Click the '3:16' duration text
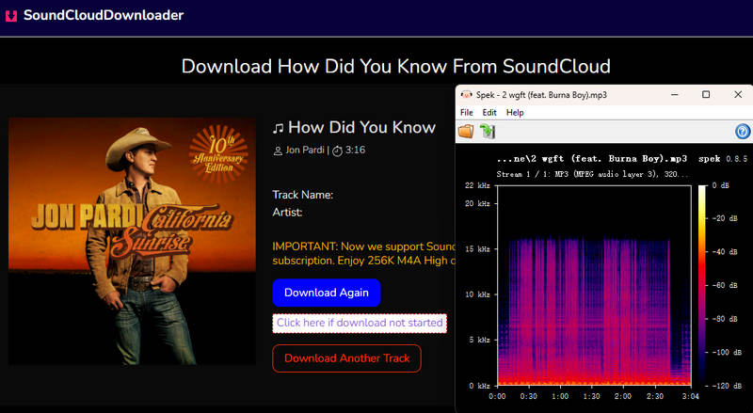This screenshot has width=753, height=413. (x=356, y=151)
